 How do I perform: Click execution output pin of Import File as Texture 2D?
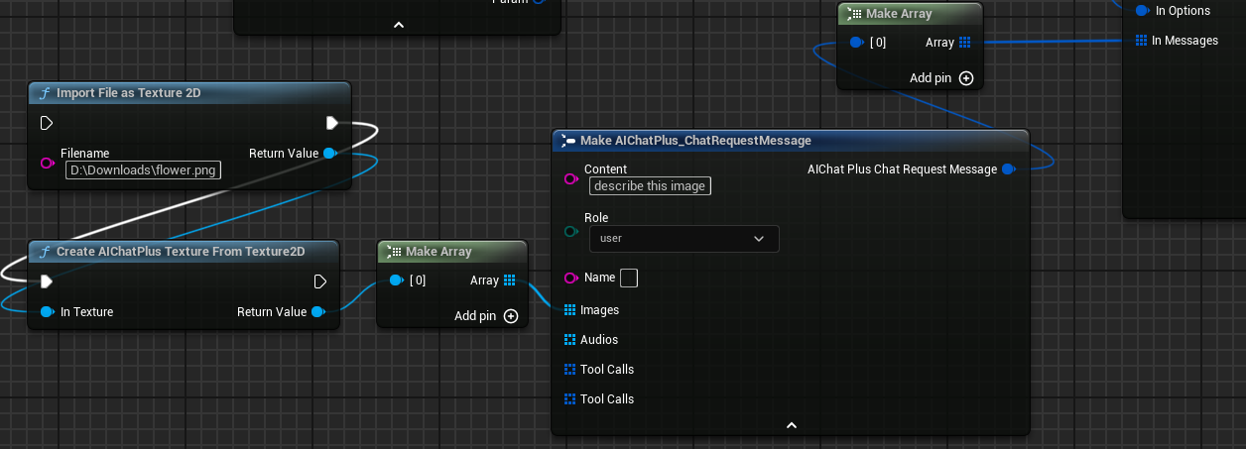click(331, 123)
